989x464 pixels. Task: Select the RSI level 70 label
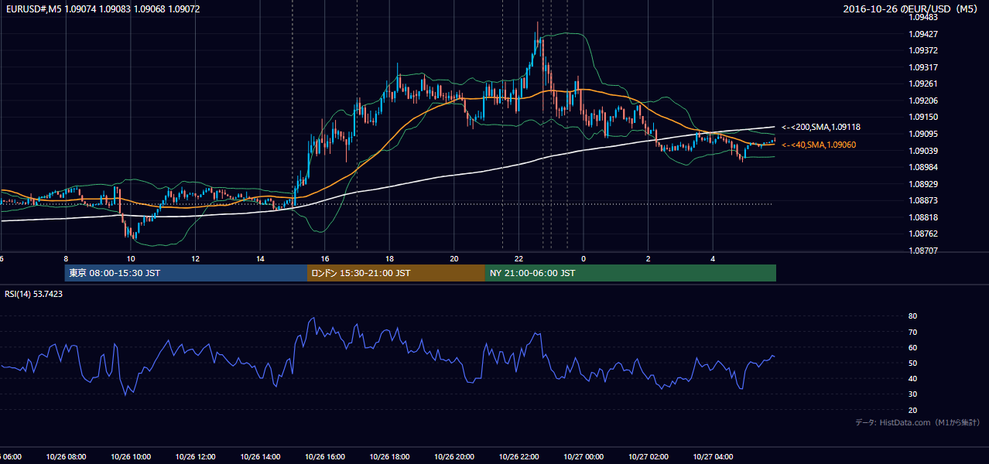913,332
